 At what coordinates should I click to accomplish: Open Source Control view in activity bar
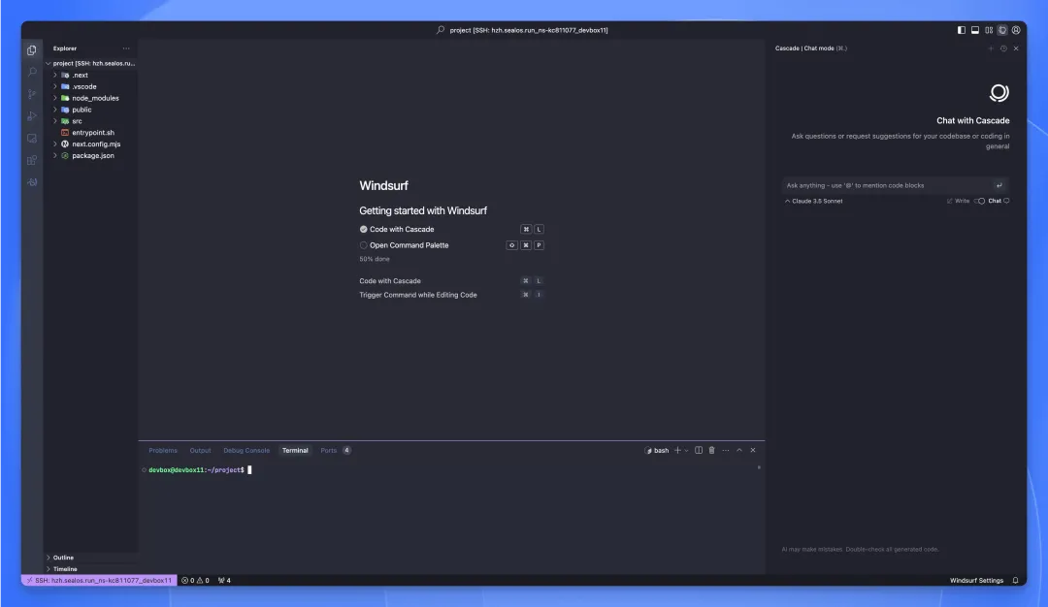[31, 94]
